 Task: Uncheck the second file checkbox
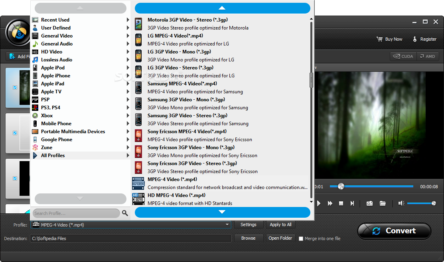pos(15,133)
